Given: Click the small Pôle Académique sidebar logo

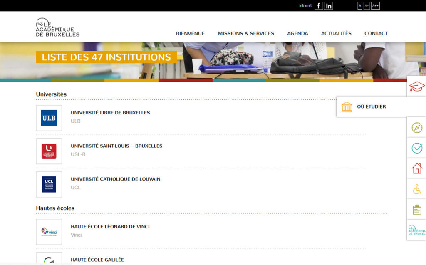Looking at the screenshot, I should tap(417, 230).
